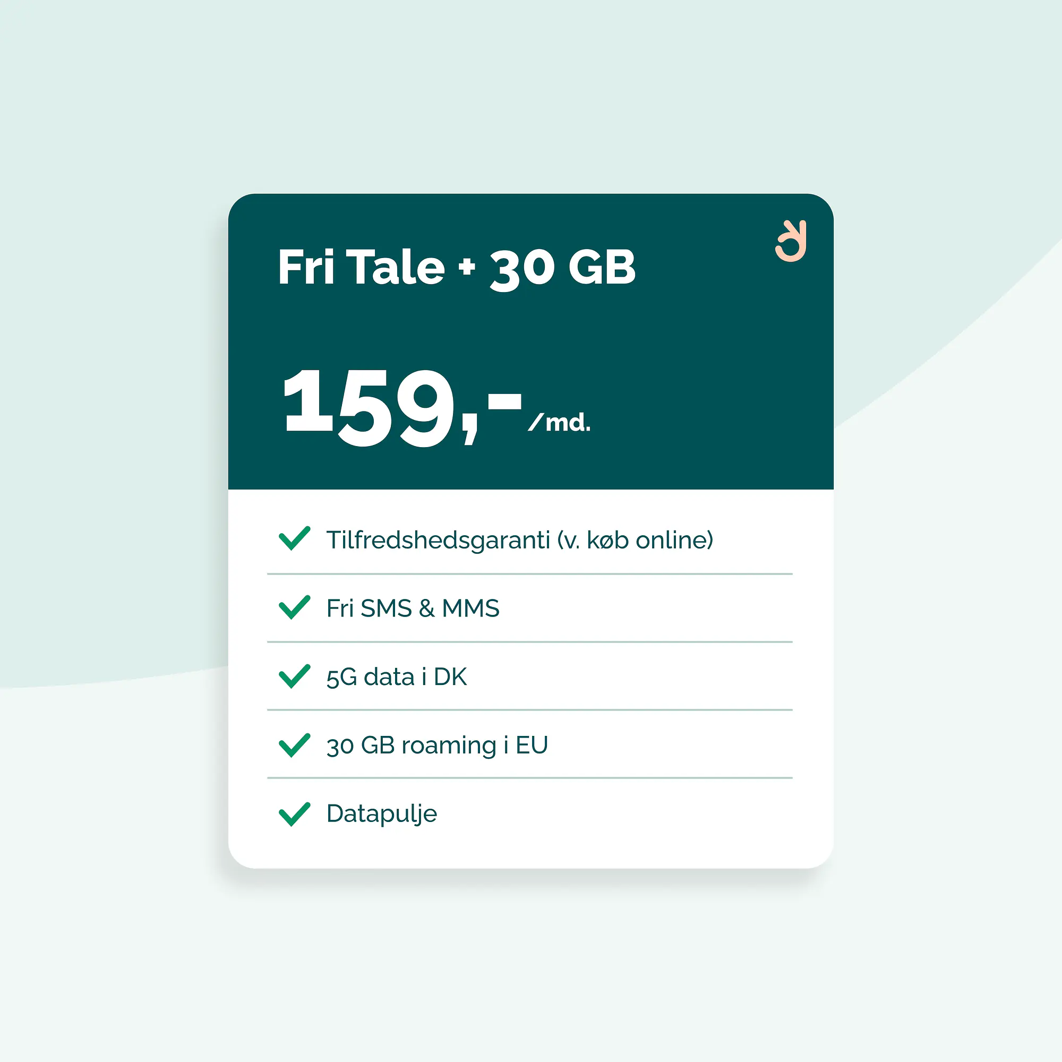The height and width of the screenshot is (1062, 1062).
Task: Click the checkmark next to 30 GB roaming
Action: [295, 745]
